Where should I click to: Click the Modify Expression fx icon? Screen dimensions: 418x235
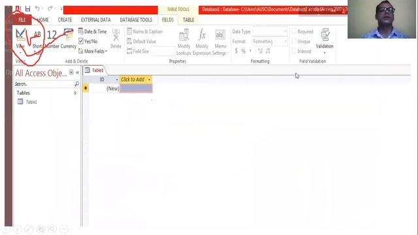click(202, 35)
